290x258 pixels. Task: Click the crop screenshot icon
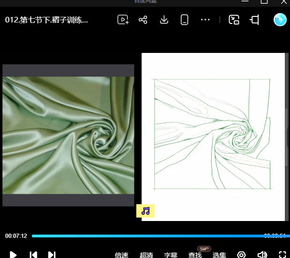(x=254, y=20)
